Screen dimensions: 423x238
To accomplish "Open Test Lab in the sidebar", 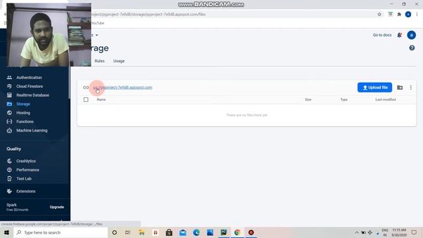I will point(24,178).
